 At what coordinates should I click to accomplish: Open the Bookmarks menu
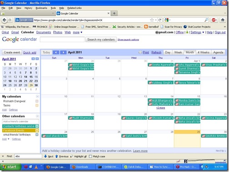(41, 8)
